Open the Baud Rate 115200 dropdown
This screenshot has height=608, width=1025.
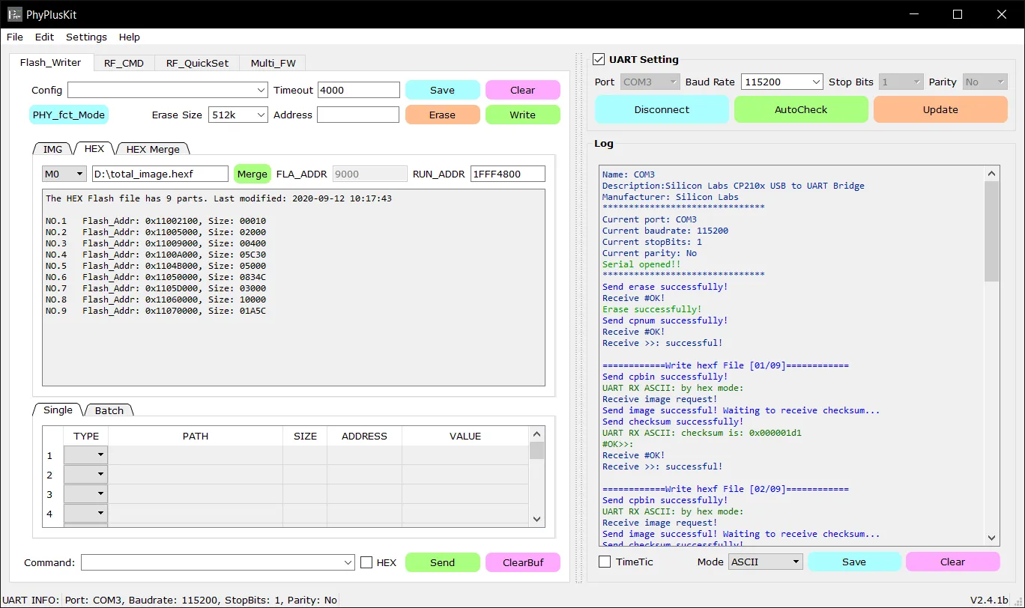click(x=781, y=82)
